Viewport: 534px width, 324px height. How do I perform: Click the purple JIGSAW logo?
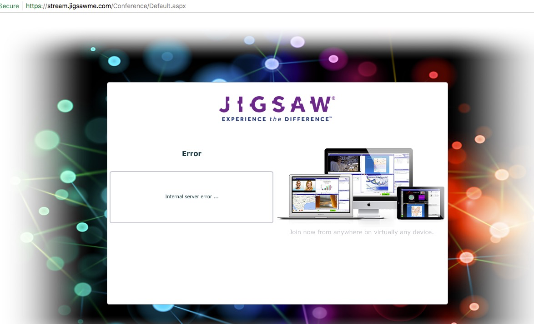[x=275, y=105]
